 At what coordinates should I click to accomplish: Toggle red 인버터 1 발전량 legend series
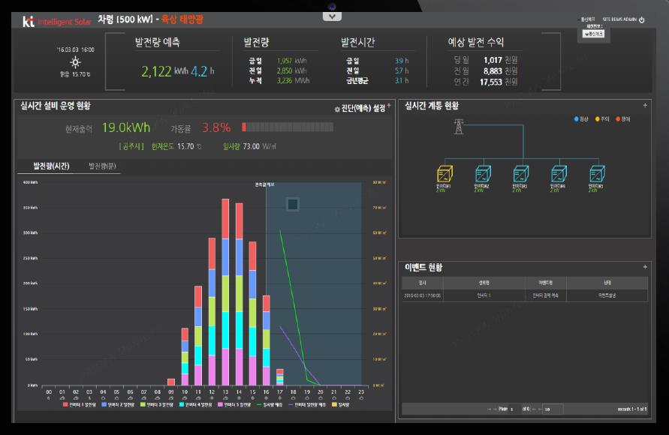point(80,404)
